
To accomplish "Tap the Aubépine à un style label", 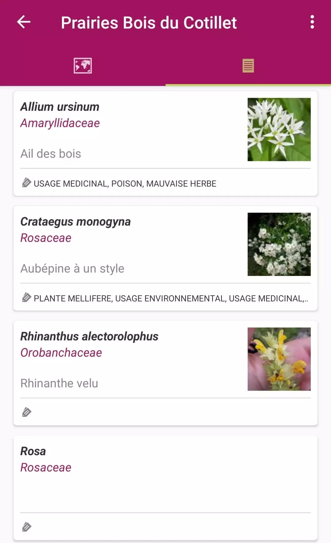I will point(72,269).
